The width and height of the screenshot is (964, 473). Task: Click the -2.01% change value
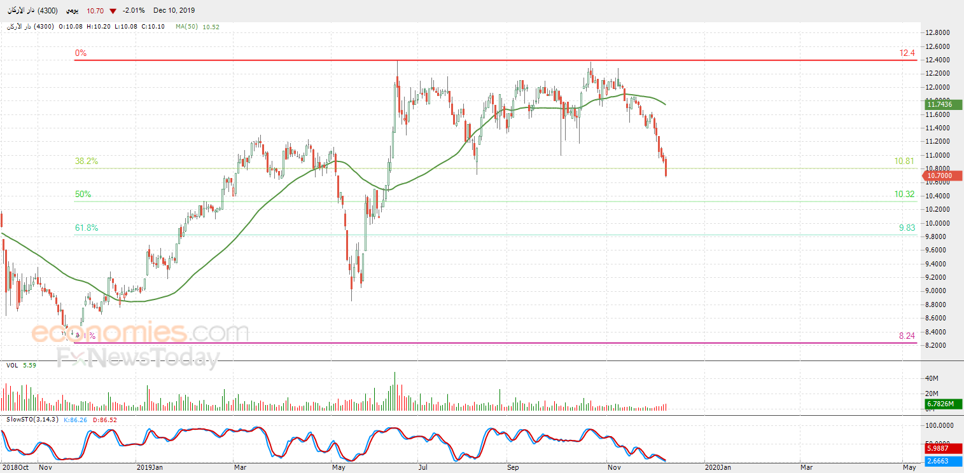(134, 11)
